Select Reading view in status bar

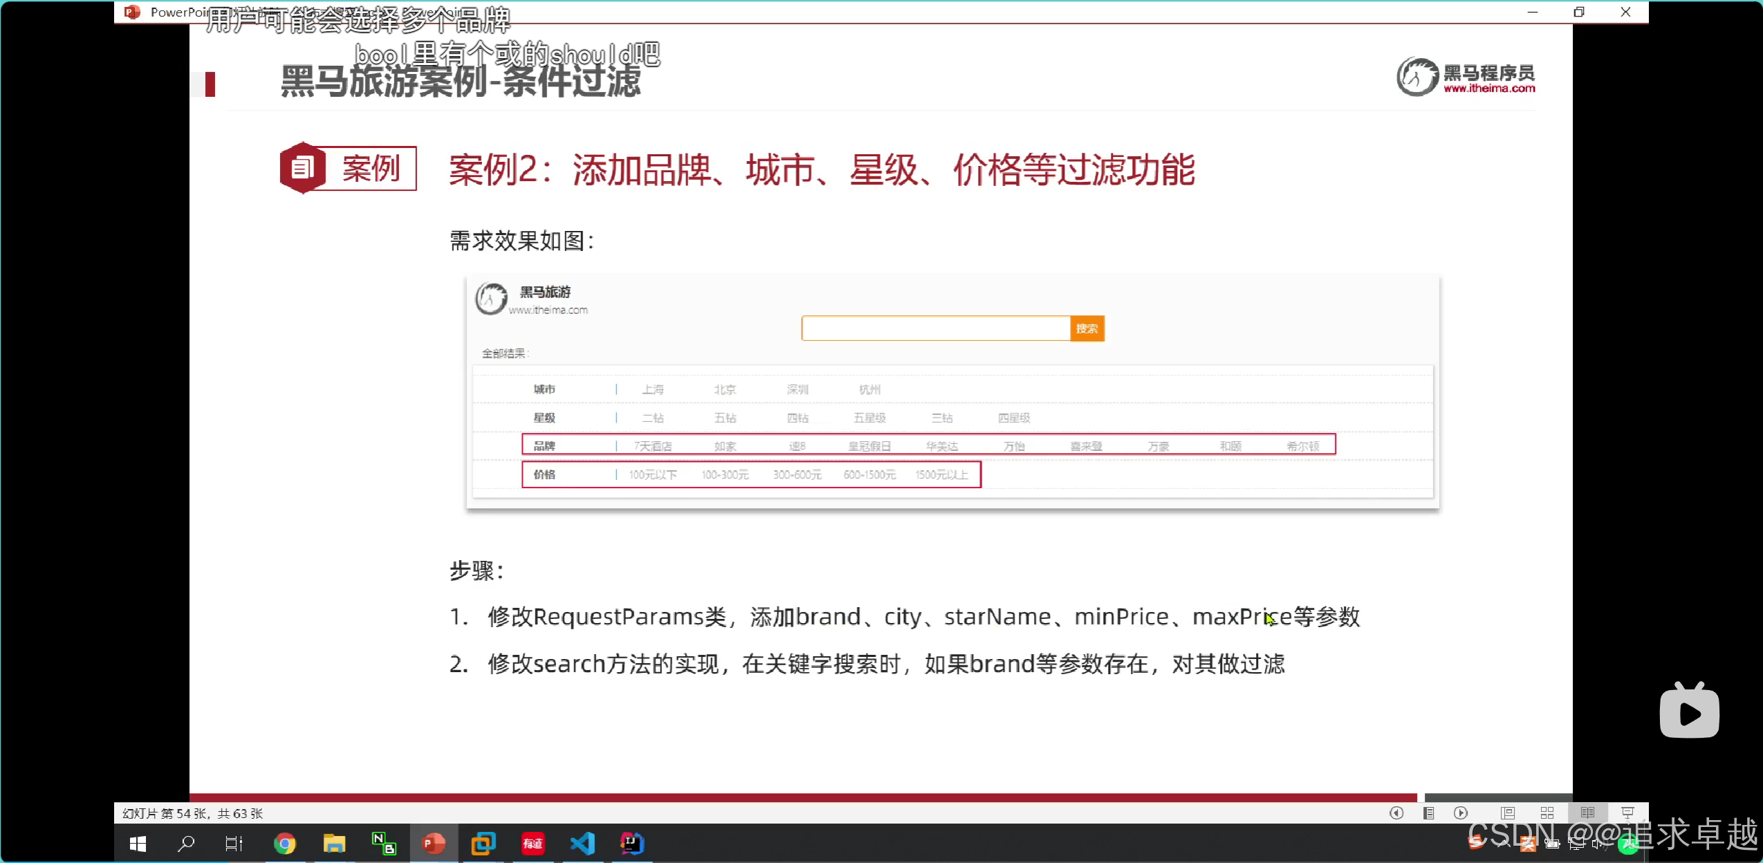(1587, 813)
